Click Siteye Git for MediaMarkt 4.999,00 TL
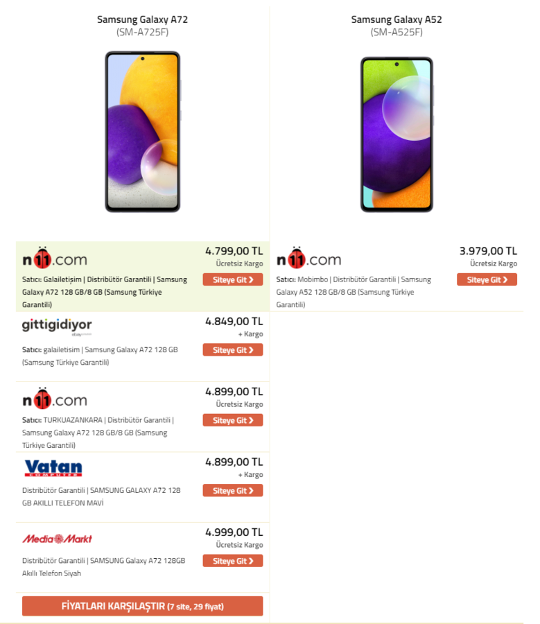The image size is (540, 624). [x=233, y=561]
